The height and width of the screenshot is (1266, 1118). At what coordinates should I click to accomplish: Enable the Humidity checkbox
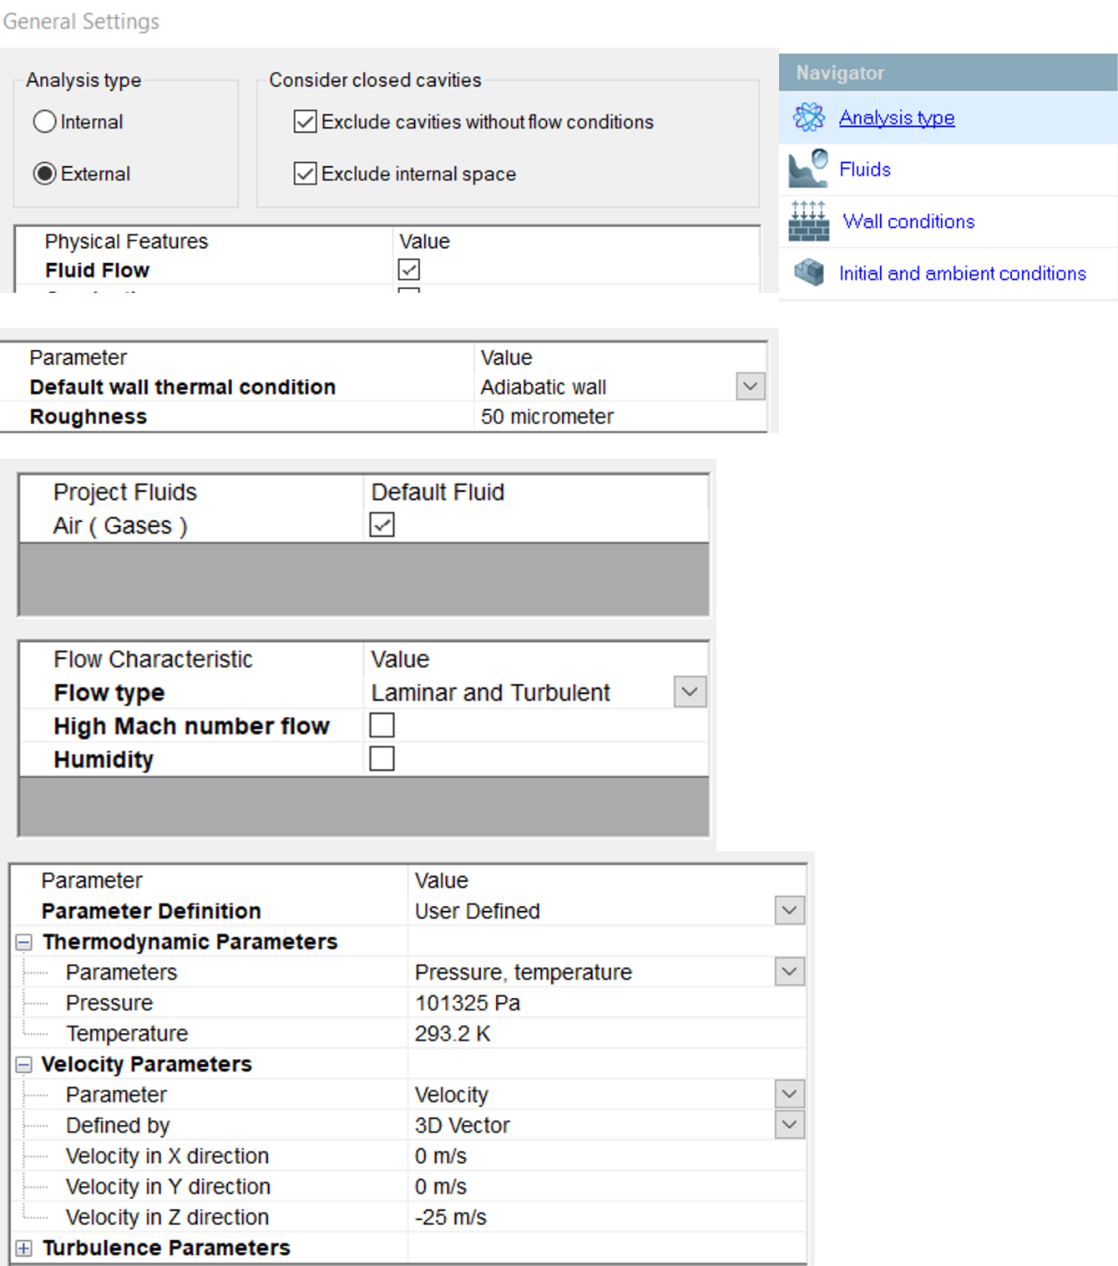(x=382, y=759)
